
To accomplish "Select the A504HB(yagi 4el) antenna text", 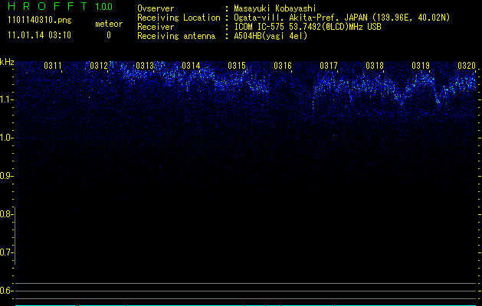I will point(271,36).
